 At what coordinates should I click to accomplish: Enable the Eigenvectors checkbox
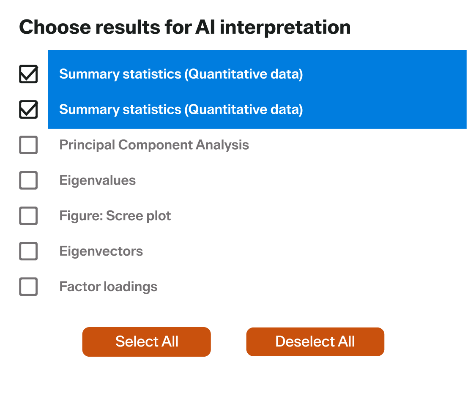coord(28,251)
